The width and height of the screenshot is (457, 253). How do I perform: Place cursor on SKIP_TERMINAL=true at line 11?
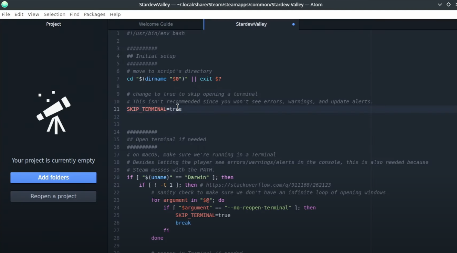point(154,109)
